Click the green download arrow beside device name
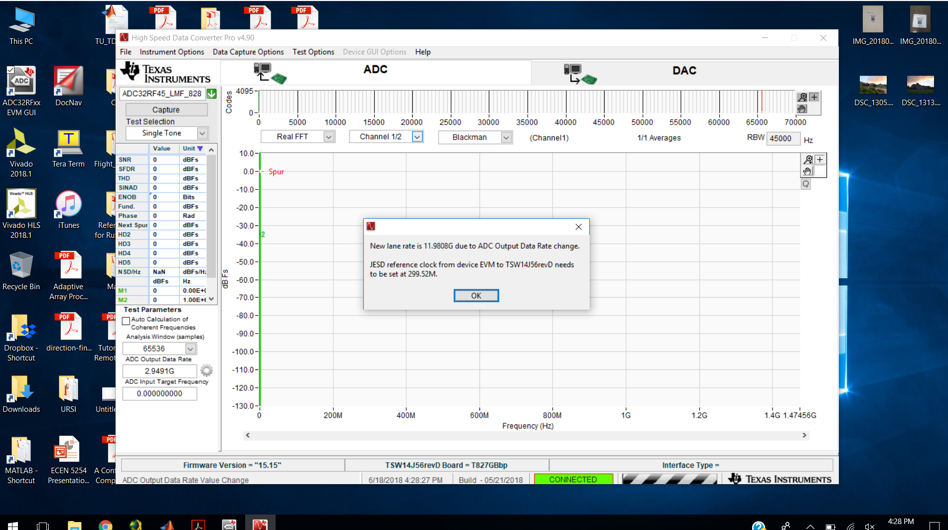This screenshot has width=948, height=530. 212,93
